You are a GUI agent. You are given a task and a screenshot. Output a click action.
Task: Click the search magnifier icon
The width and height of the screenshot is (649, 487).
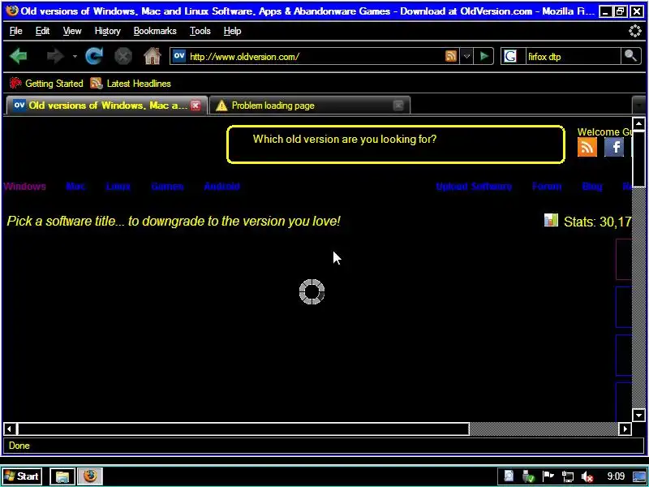click(x=630, y=56)
